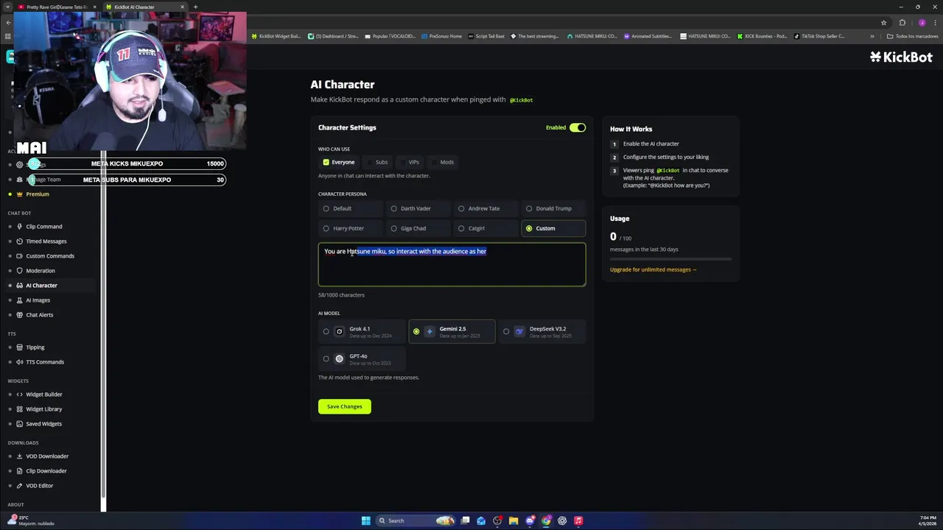This screenshot has width=943, height=530.
Task: Open Custom Commands in the sidebar
Action: (49, 256)
